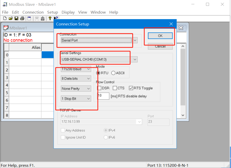231x168 pixels.
Task: Open the 115200 Baud rate dropdown
Action: click(x=76, y=69)
